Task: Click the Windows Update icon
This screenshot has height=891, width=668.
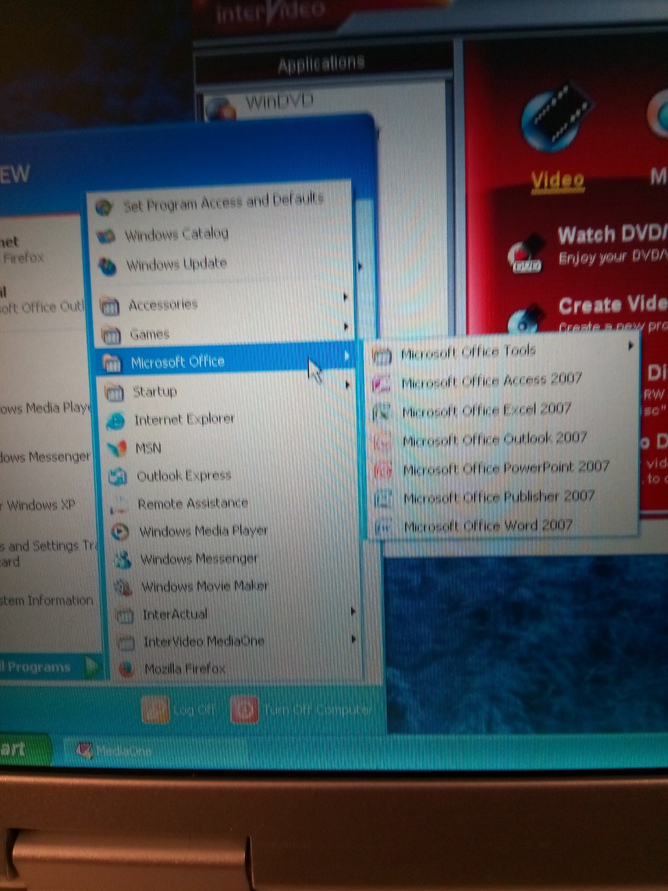Action: [107, 266]
